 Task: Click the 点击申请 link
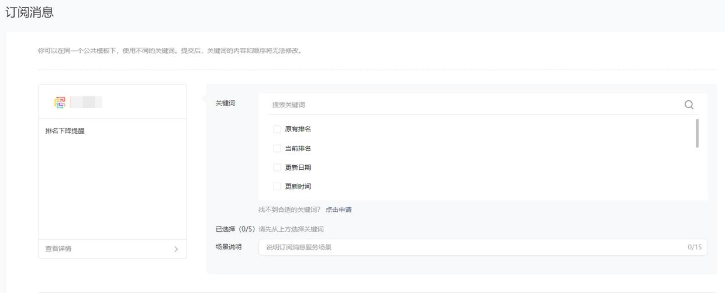coord(339,210)
